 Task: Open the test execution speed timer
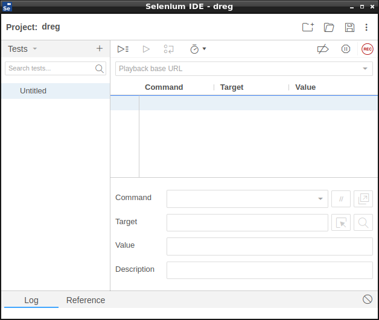194,49
